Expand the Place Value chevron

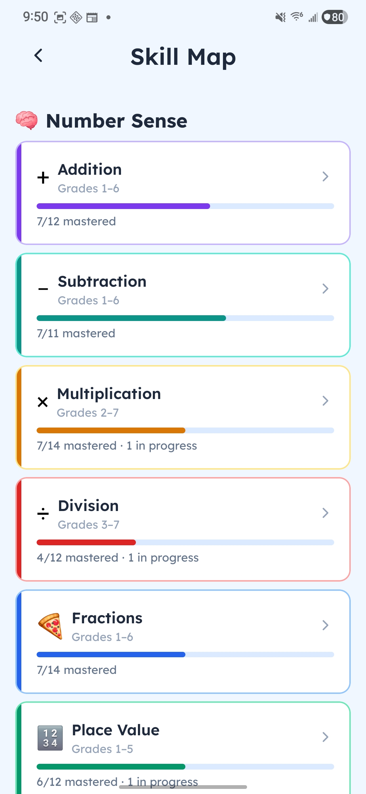(x=325, y=737)
